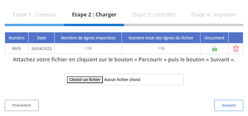Click the Date column header

point(41,38)
